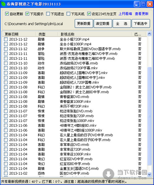This screenshot has height=185, width=154.
Task: Open the 上网看海 link
Action: (x=125, y=14)
